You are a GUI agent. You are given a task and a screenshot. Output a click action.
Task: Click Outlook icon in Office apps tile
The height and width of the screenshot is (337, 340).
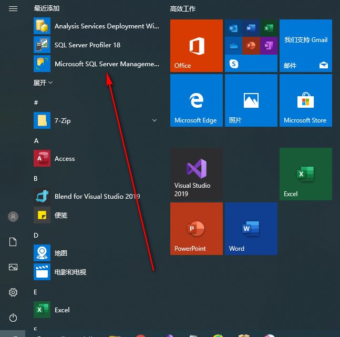click(x=233, y=28)
